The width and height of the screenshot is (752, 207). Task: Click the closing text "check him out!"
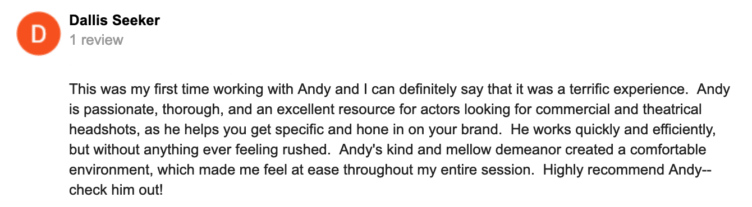click(116, 190)
